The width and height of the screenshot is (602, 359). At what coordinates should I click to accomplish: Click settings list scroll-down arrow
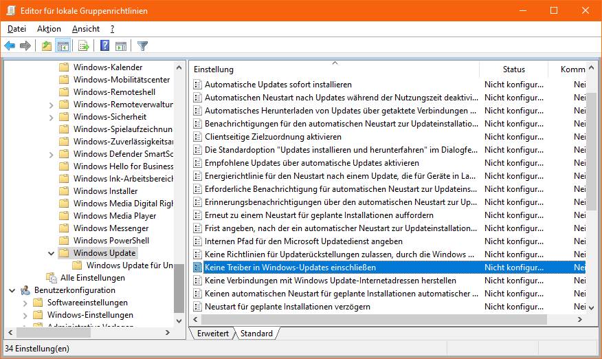591,308
